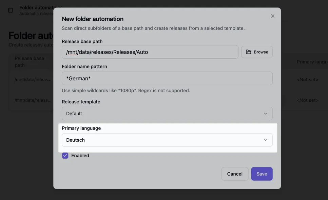Cancel the new folder automation
This screenshot has height=200, width=328.
pyautogui.click(x=235, y=174)
